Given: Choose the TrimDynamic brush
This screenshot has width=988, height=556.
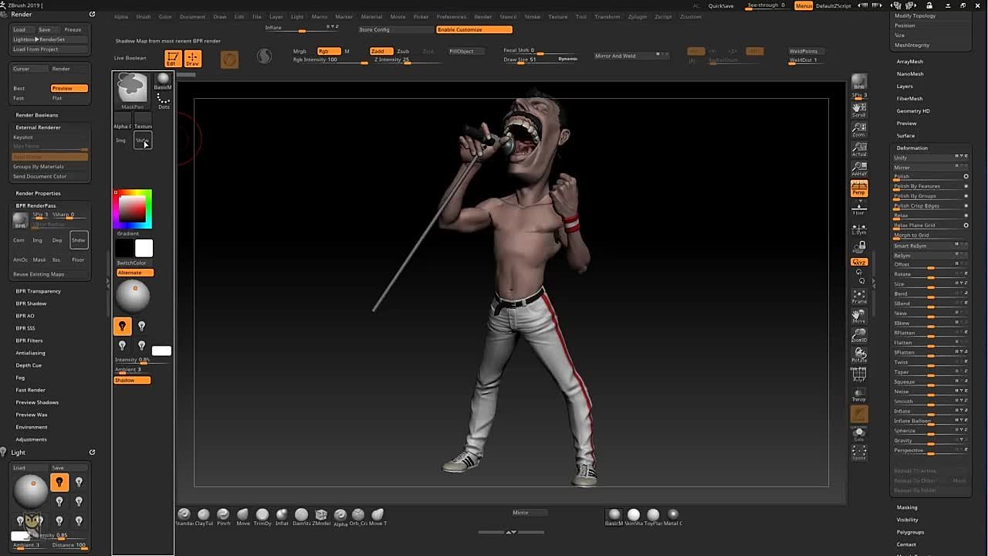Looking at the screenshot, I should (x=262, y=516).
